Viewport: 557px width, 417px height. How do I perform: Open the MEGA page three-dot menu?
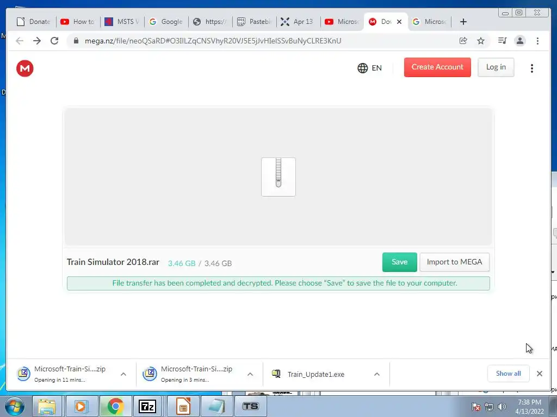(x=532, y=68)
